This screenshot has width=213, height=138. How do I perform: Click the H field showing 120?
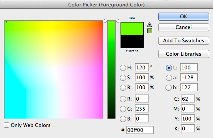coord(142,67)
